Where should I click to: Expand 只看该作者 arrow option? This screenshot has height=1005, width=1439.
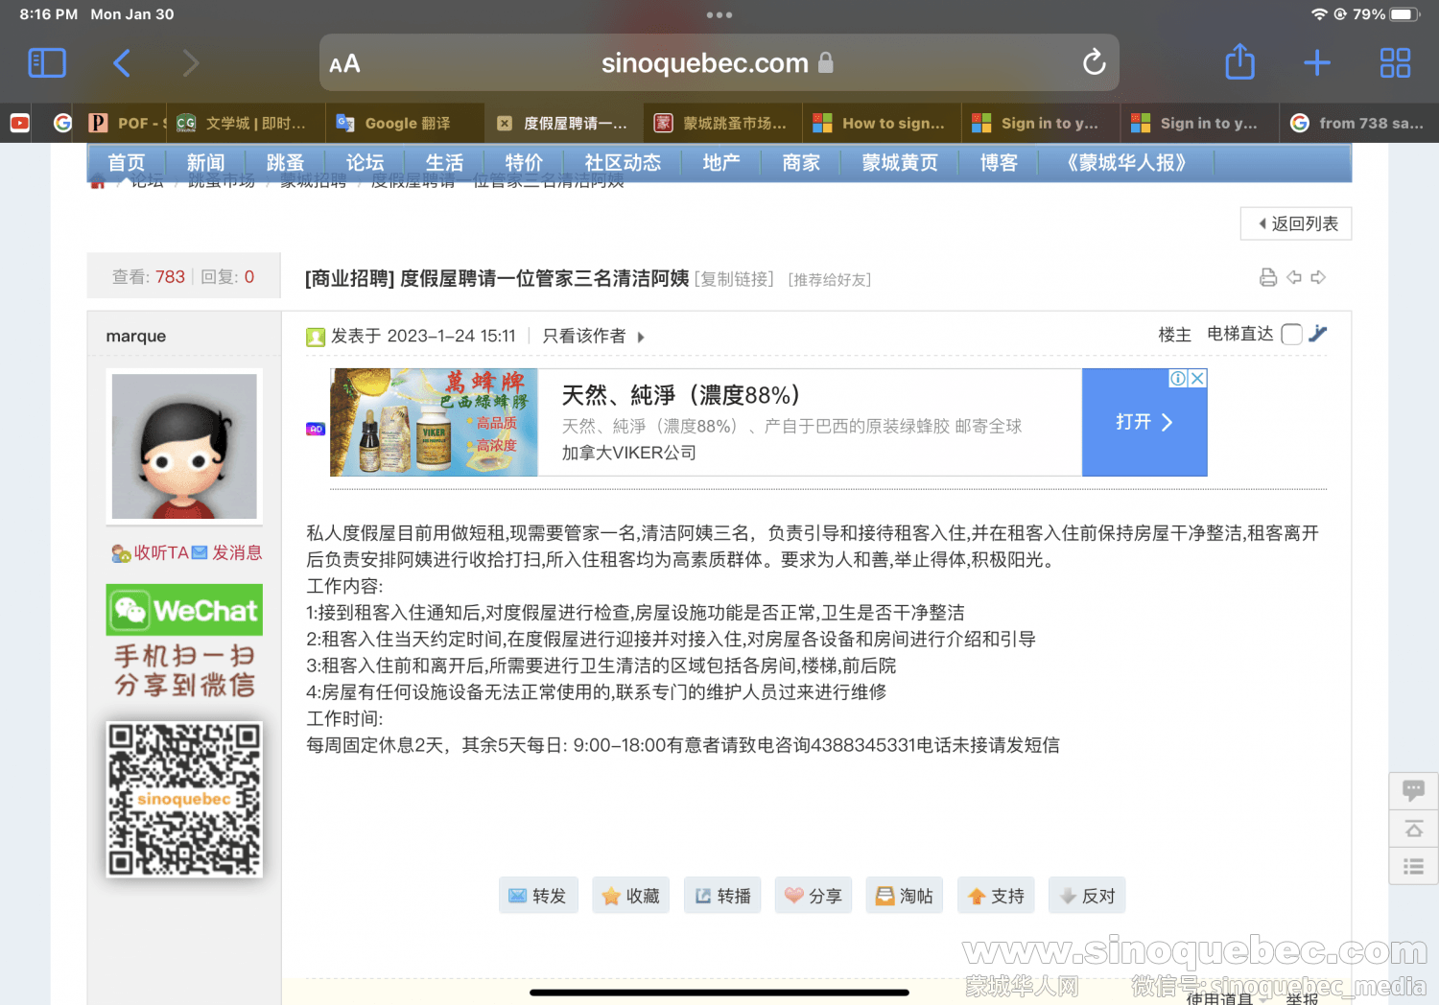pyautogui.click(x=641, y=337)
